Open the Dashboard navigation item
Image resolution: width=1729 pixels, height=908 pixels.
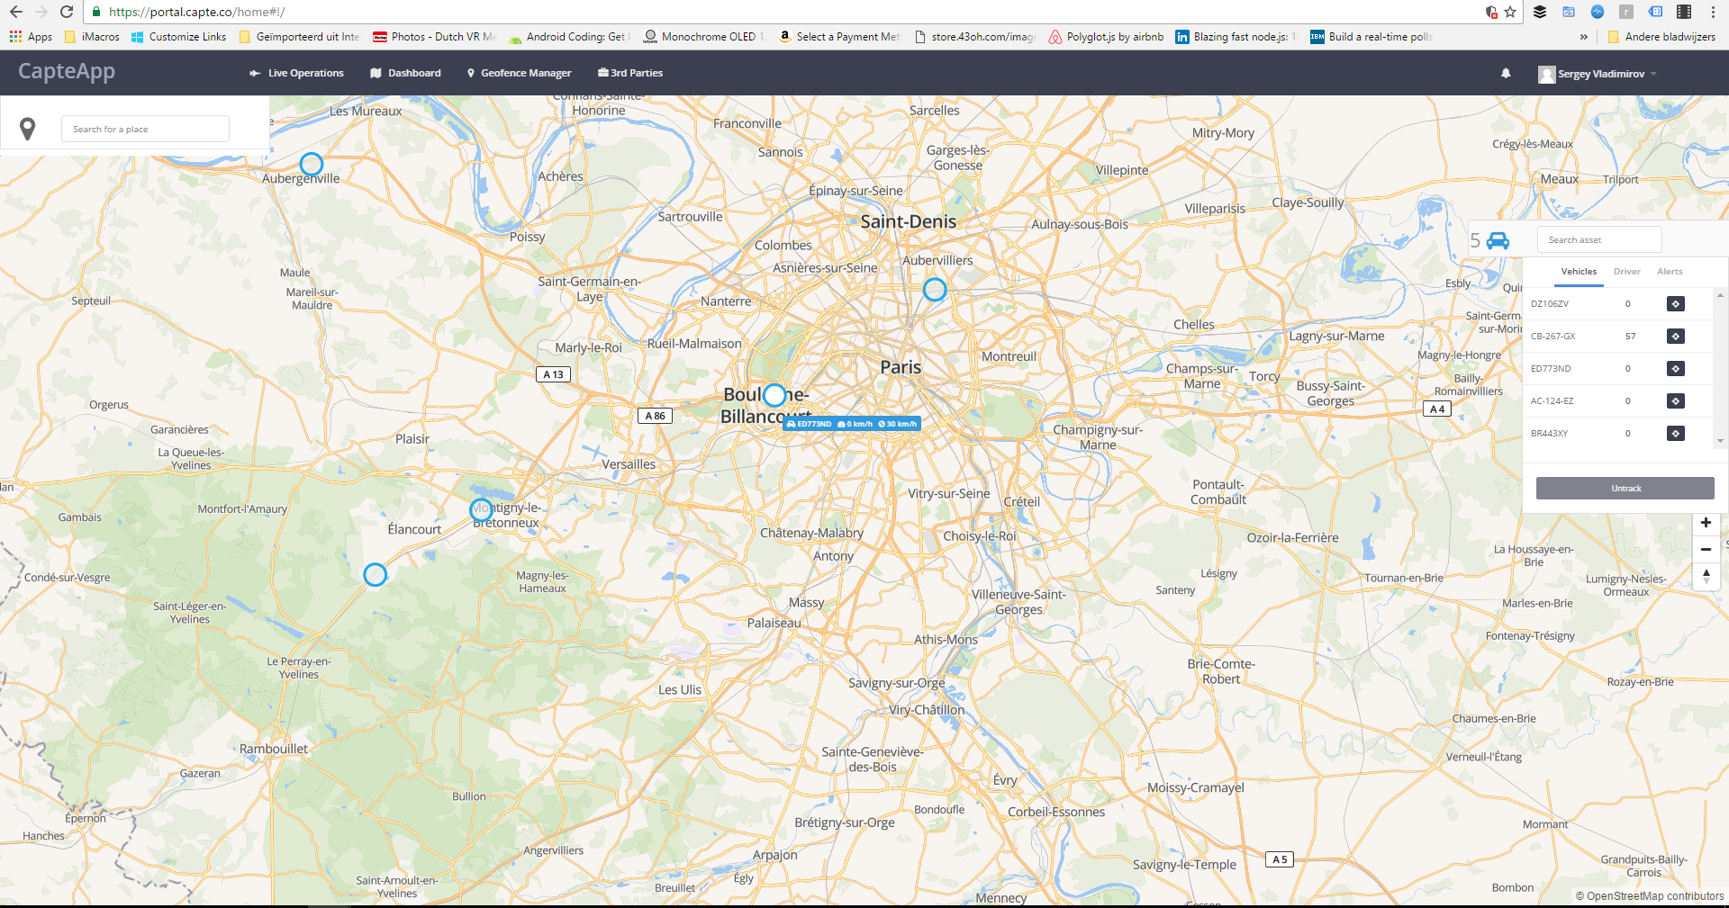click(x=405, y=73)
